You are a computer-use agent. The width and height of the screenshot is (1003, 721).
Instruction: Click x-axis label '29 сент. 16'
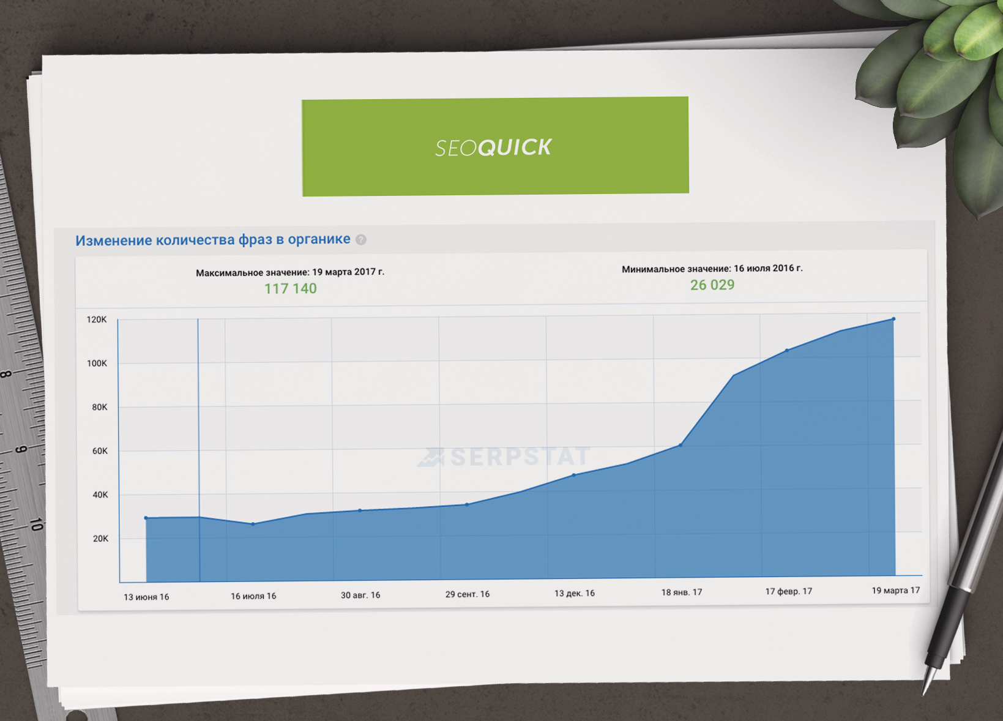point(468,594)
